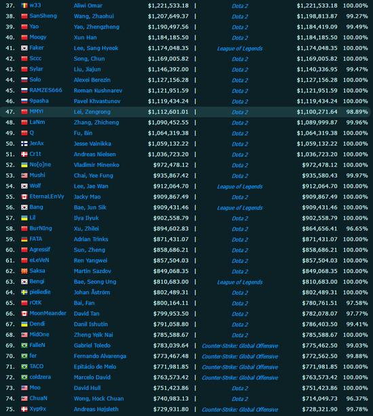Click the China flag next to SanSheng
The height and width of the screenshot is (416, 373).
click(x=24, y=16)
